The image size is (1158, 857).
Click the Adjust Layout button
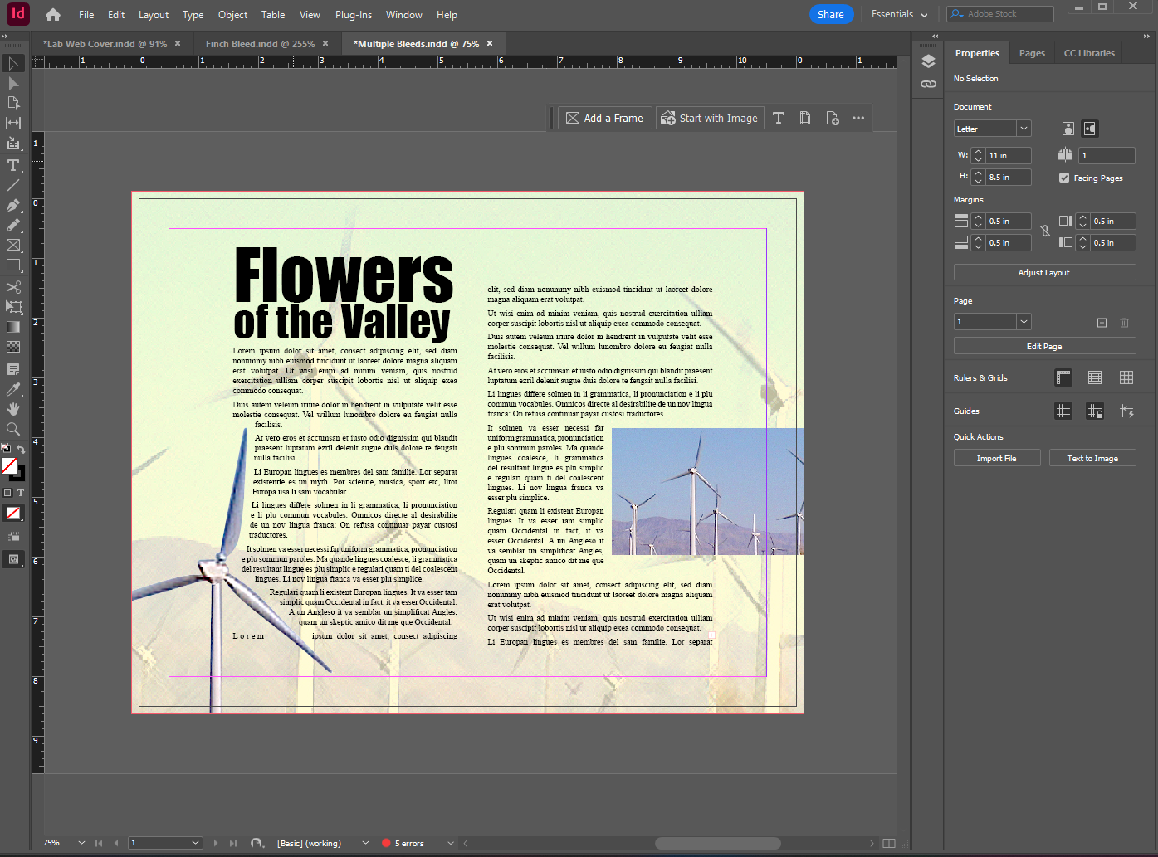coord(1044,272)
